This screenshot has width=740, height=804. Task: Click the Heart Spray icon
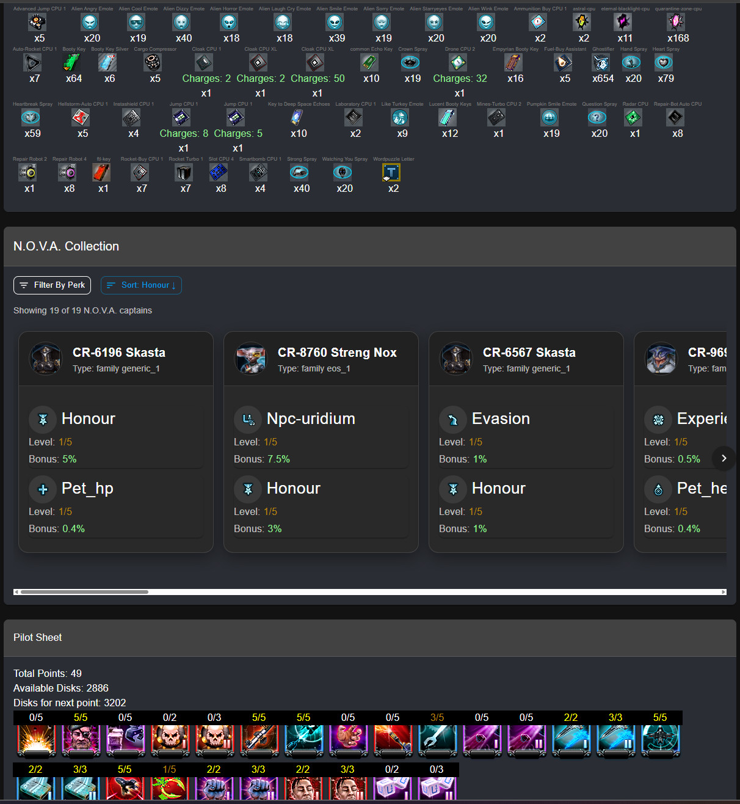[x=664, y=62]
